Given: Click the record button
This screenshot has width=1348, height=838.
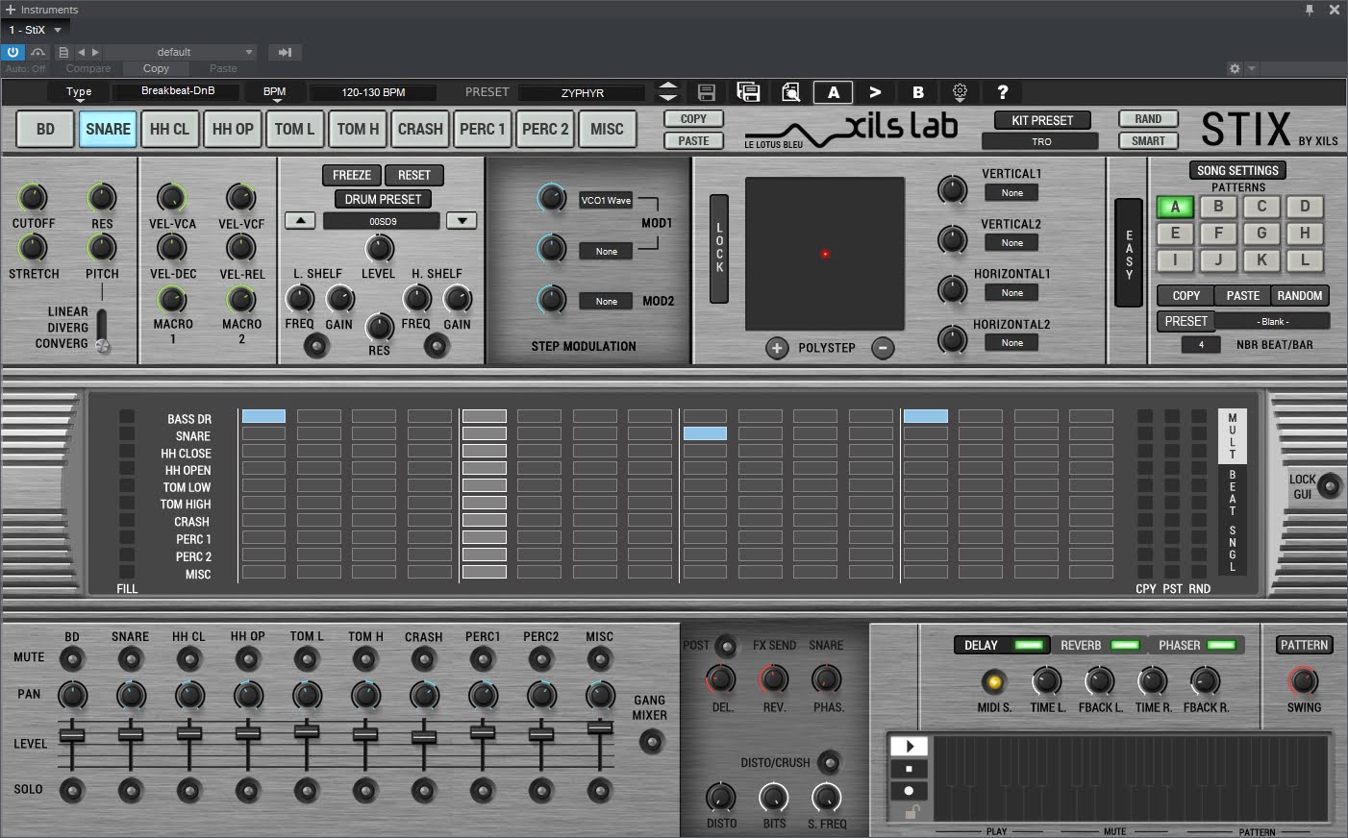Looking at the screenshot, I should coord(910,791).
